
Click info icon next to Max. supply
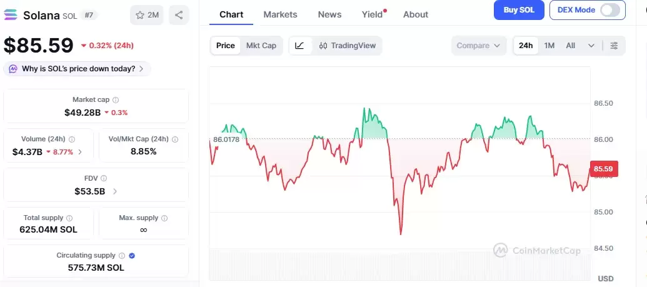164,218
